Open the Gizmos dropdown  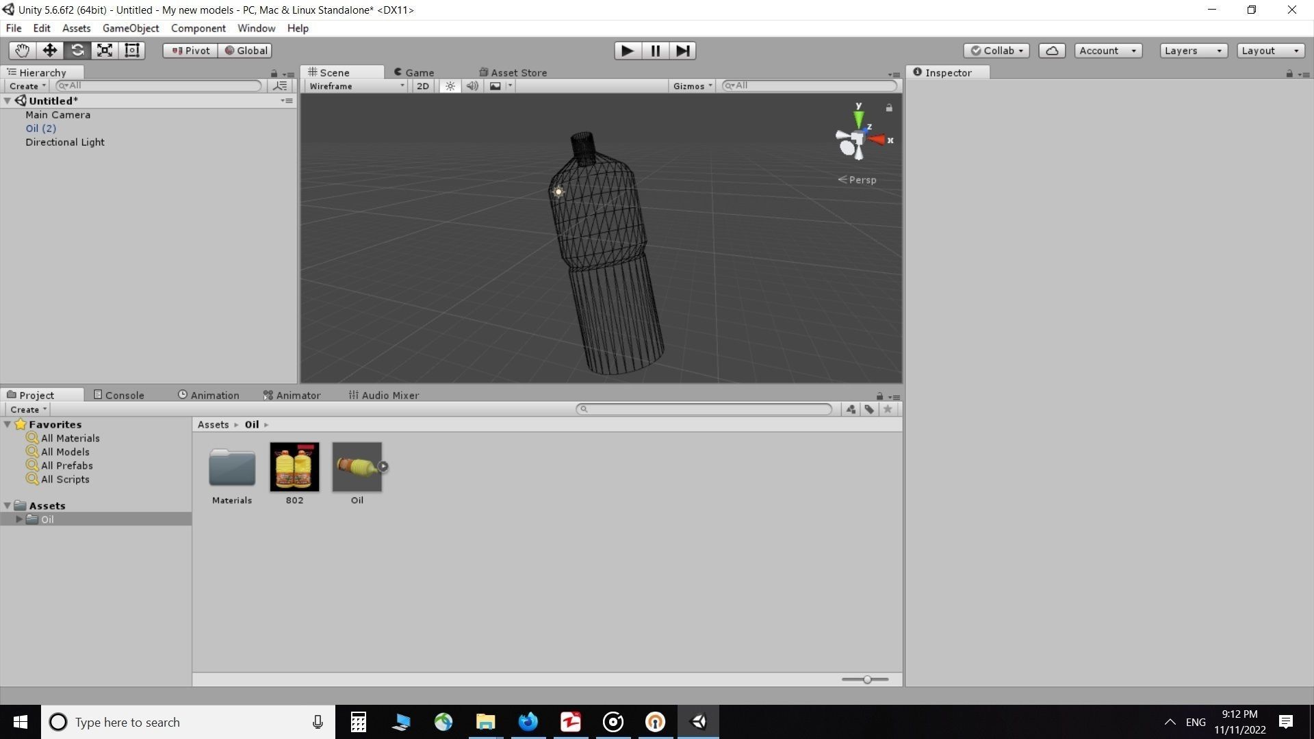pos(692,86)
